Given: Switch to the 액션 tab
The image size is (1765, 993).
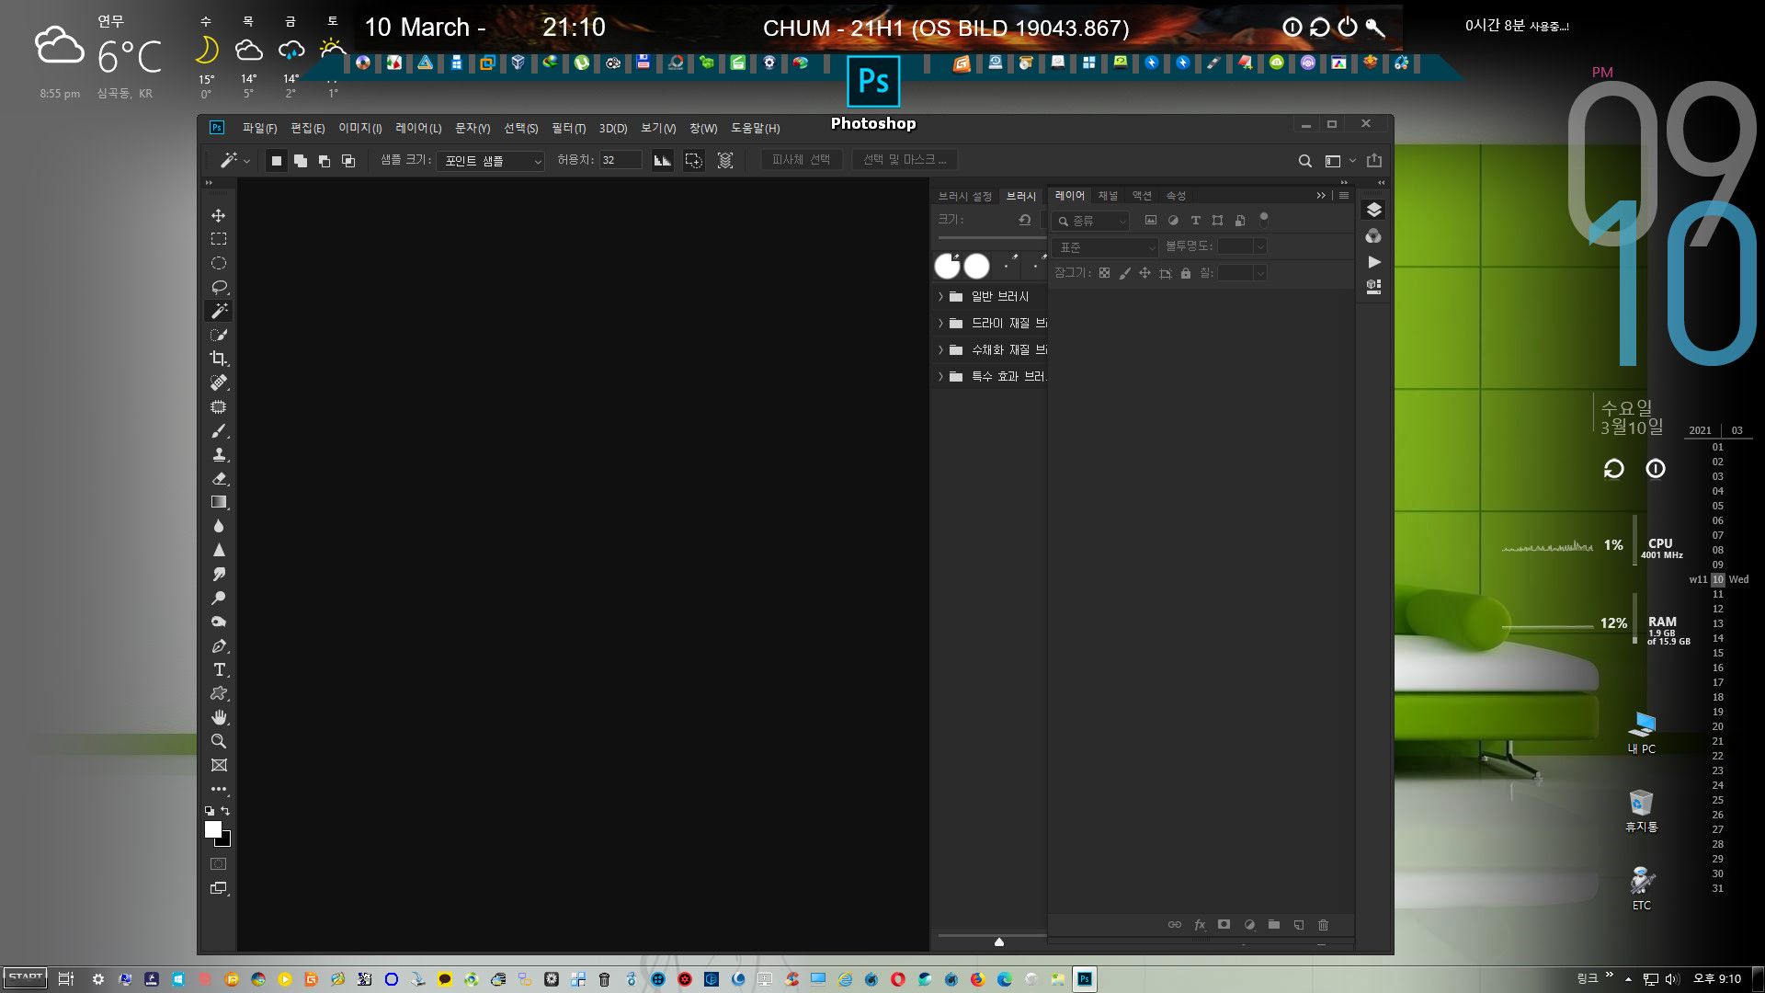Looking at the screenshot, I should click(x=1142, y=195).
